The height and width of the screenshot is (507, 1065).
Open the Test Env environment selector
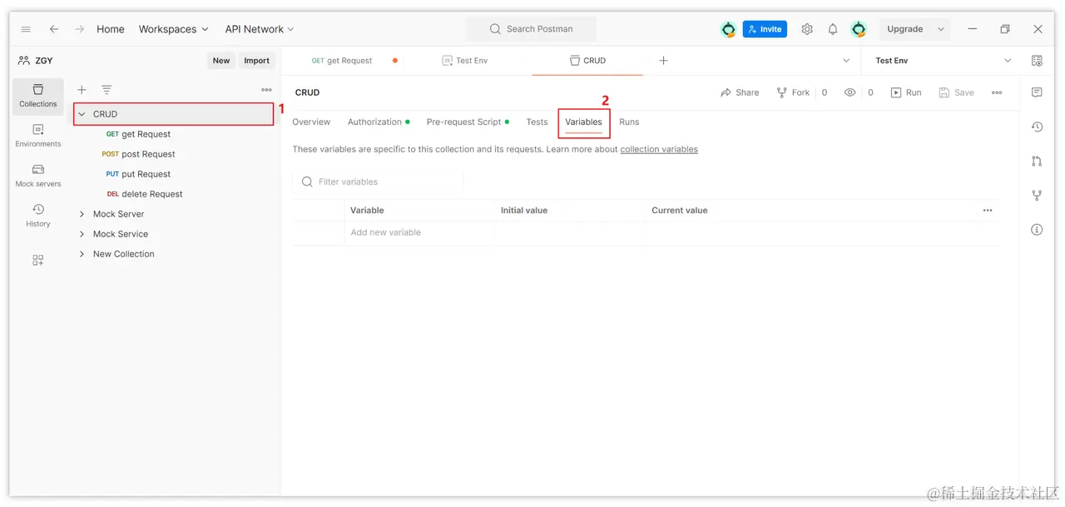(944, 61)
